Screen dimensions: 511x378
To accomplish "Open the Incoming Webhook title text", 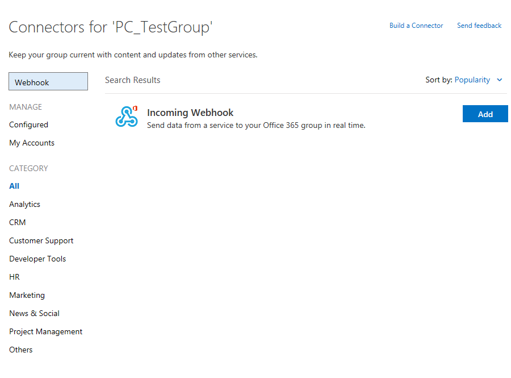I will point(190,113).
